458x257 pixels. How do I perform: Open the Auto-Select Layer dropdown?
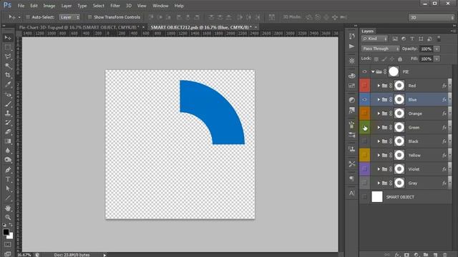point(69,17)
